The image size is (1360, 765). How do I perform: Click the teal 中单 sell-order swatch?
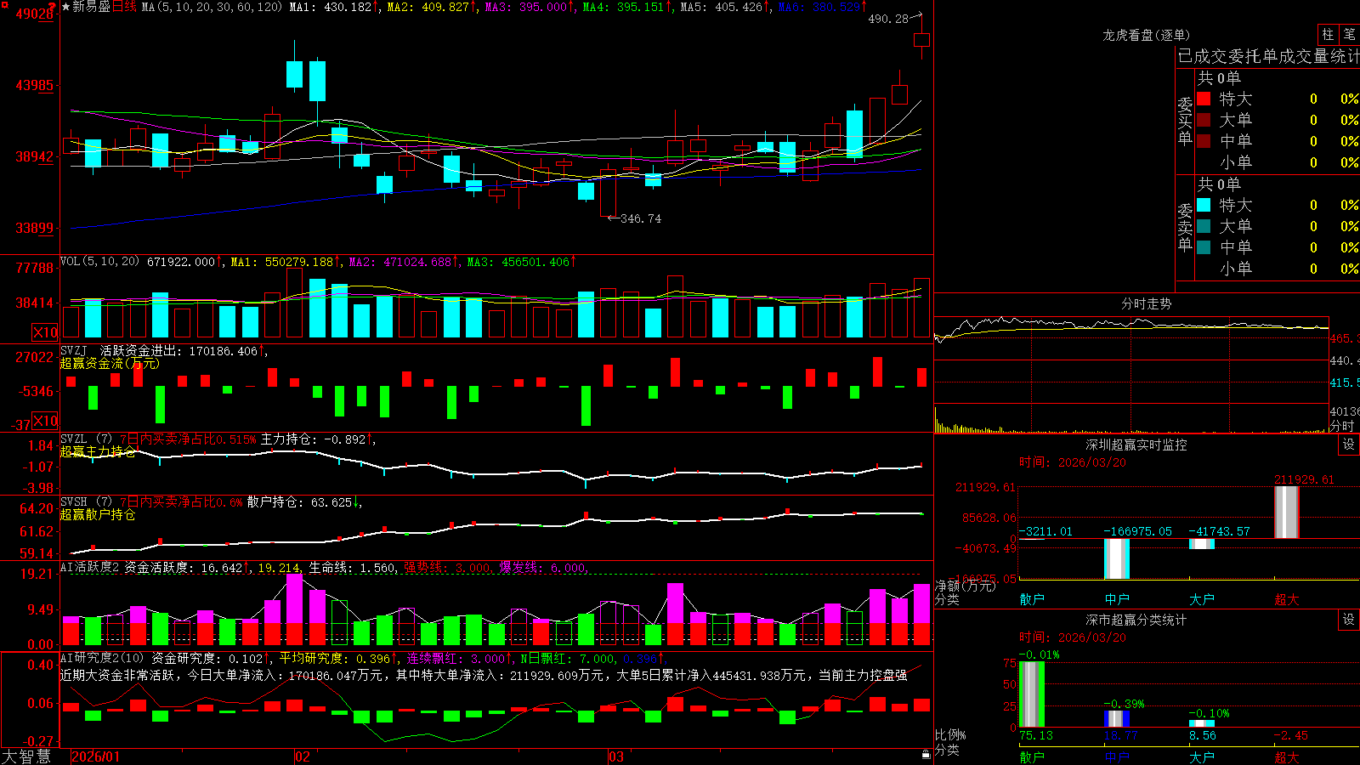click(1204, 247)
